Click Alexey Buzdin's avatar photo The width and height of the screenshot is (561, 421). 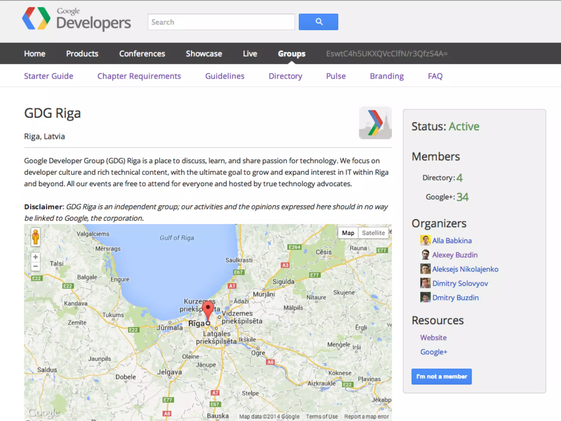[x=425, y=255]
